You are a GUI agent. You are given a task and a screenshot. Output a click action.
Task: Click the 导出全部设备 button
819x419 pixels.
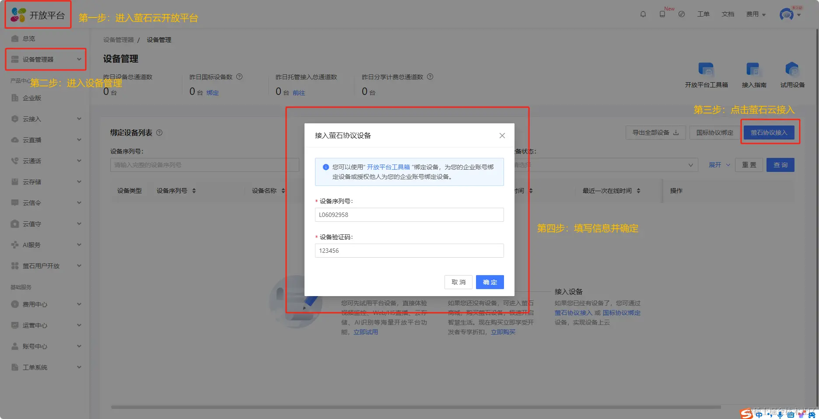pyautogui.click(x=656, y=133)
